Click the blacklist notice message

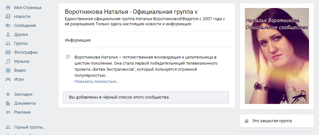146,97
